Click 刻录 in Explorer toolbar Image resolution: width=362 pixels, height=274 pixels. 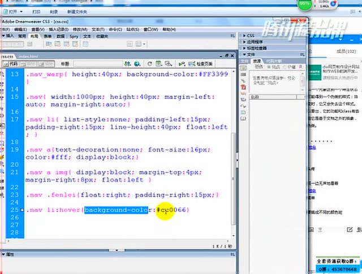pos(54,12)
